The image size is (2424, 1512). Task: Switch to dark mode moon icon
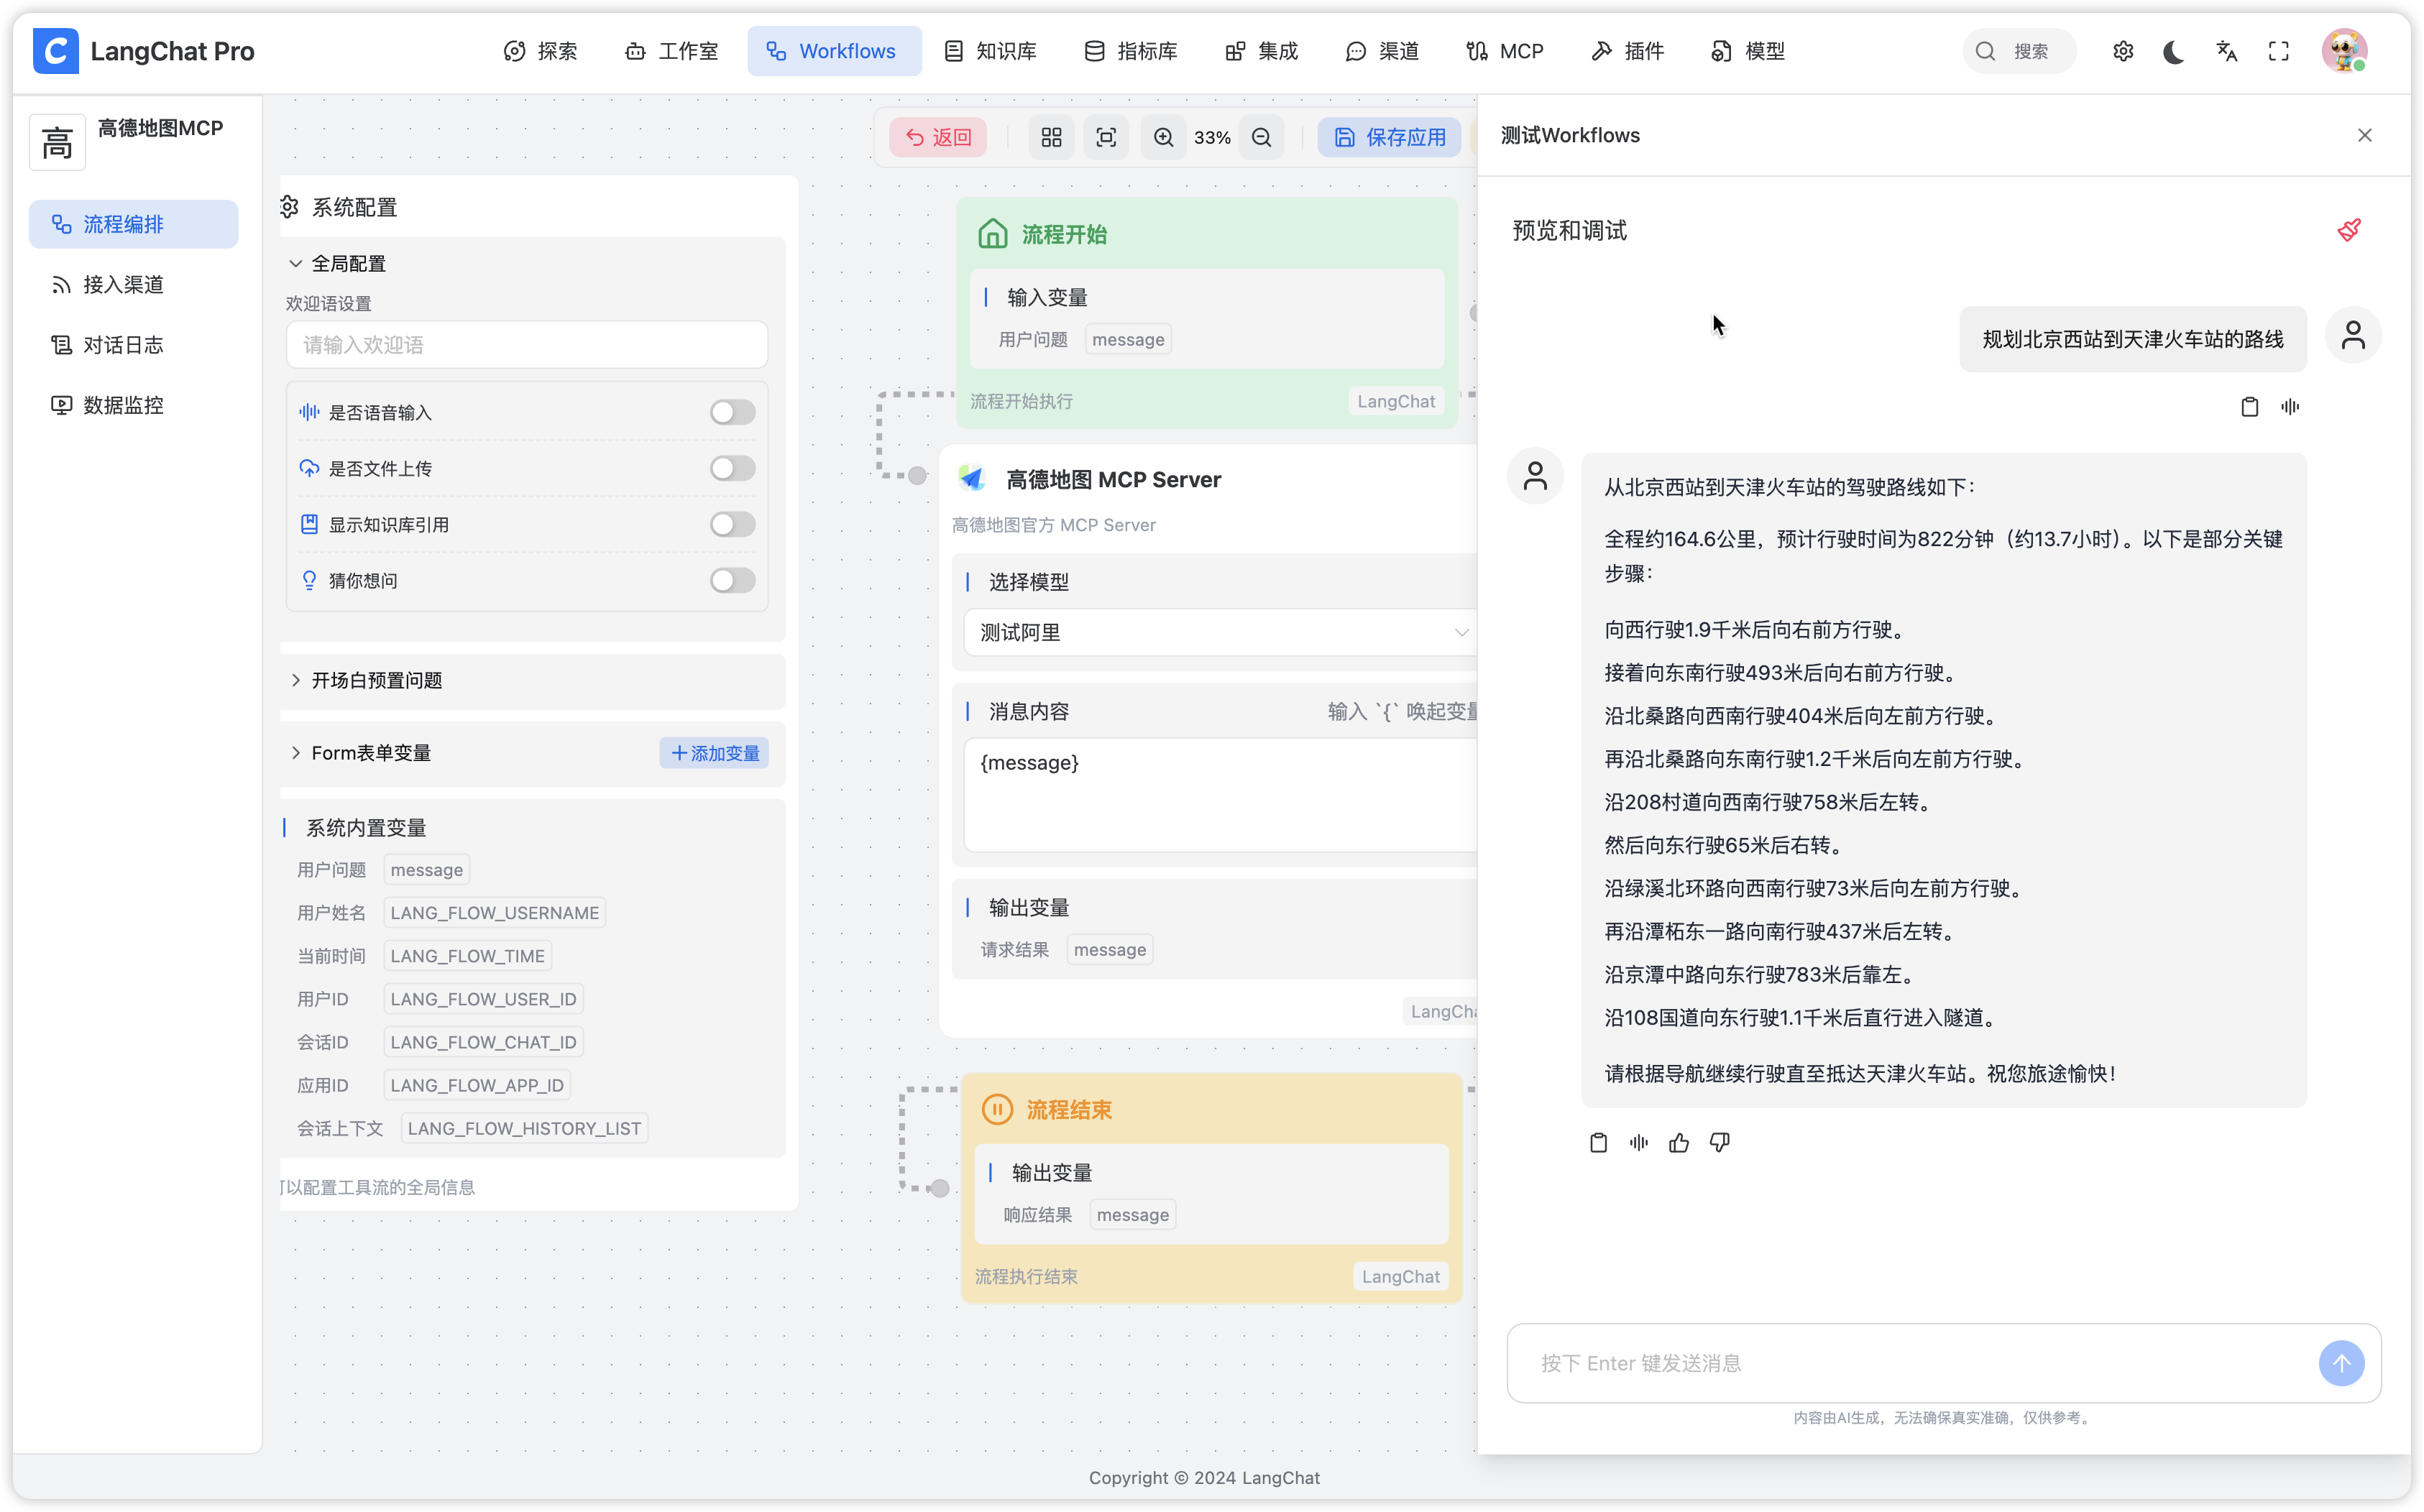(x=2174, y=51)
